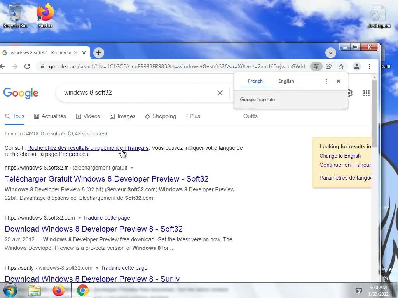Share this page icon
Image resolution: width=398 pixels, height=298 pixels.
pyautogui.click(x=329, y=66)
